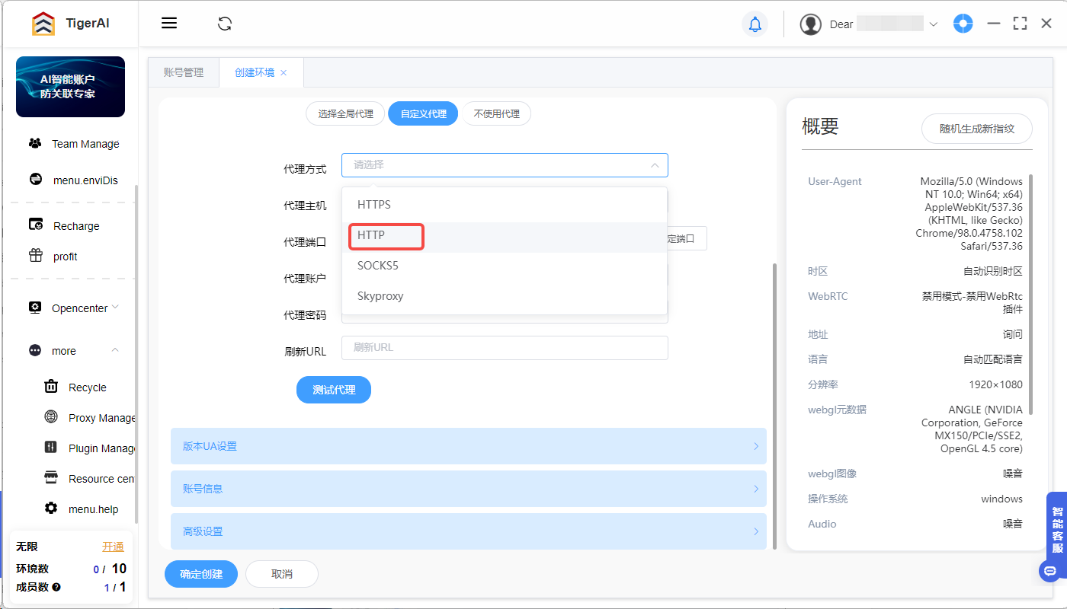The width and height of the screenshot is (1067, 609).
Task: Click the 自动识别时区 value
Action: 993,271
